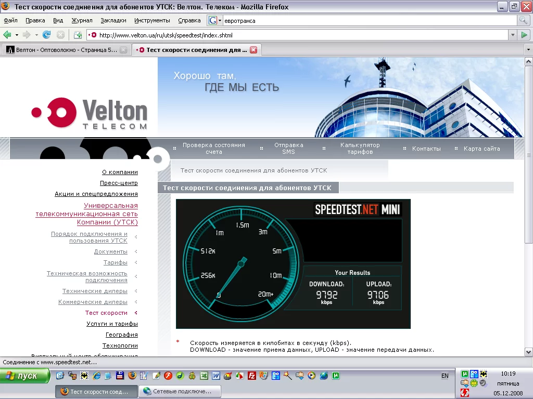The image size is (533, 399).
Task: Launch The Bat! from quick launch
Action: pos(84,376)
